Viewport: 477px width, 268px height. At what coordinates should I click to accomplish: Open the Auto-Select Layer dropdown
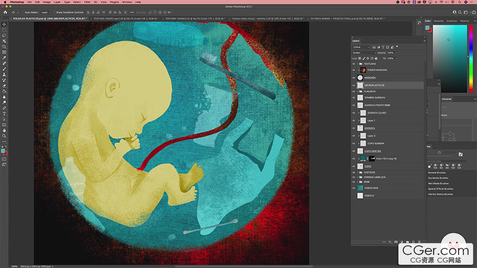coord(46,12)
